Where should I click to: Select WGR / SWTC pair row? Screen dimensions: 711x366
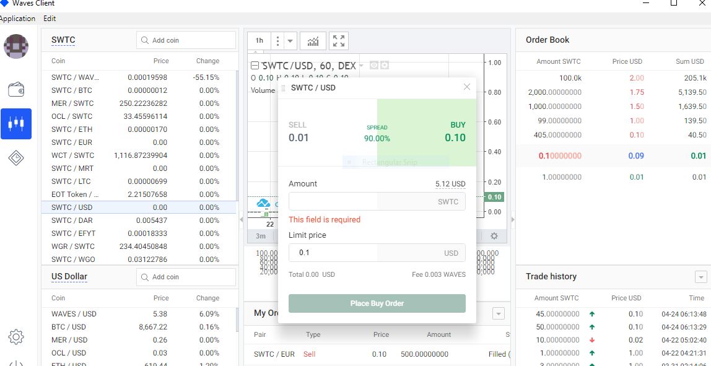139,246
